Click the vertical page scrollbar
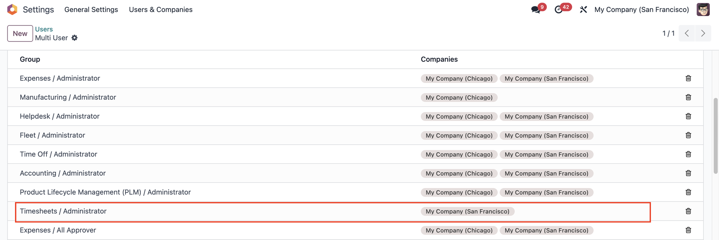Screen dimensions: 719x240 (x=716, y=135)
